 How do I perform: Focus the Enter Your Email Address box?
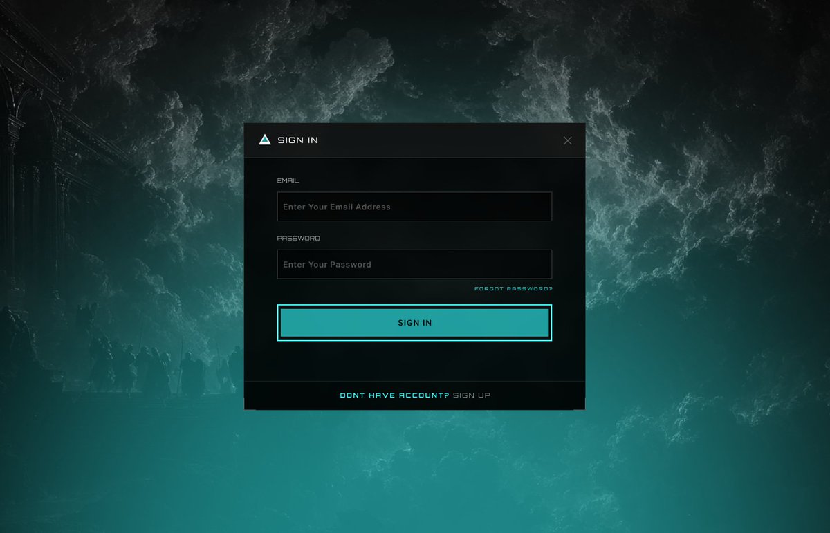point(414,206)
